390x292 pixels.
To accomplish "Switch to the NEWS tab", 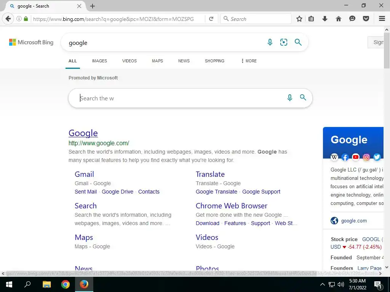I will 184,61.
